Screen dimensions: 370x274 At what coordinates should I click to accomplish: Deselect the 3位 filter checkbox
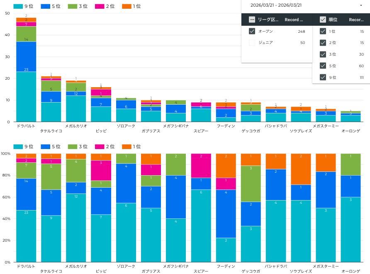click(323, 54)
